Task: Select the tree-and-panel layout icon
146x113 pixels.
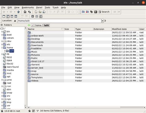Action: (8, 16)
